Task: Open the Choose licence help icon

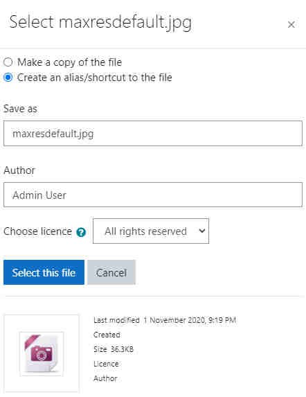Action: pyautogui.click(x=81, y=232)
